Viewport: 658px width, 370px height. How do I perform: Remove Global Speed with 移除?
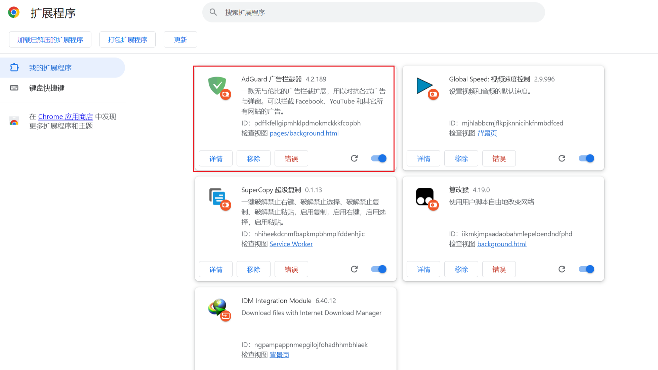[x=461, y=158]
